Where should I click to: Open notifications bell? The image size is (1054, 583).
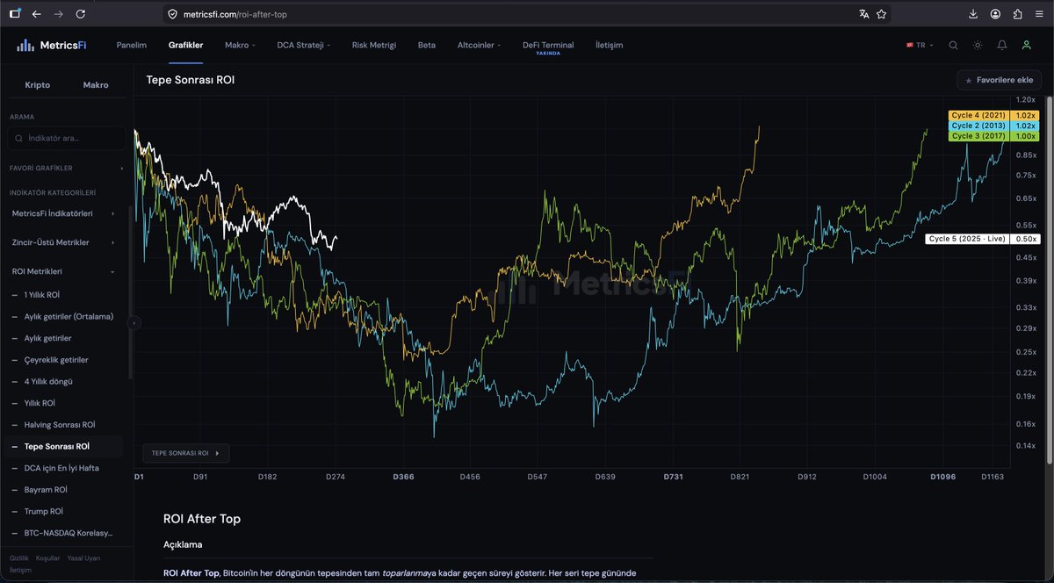[x=1002, y=45]
